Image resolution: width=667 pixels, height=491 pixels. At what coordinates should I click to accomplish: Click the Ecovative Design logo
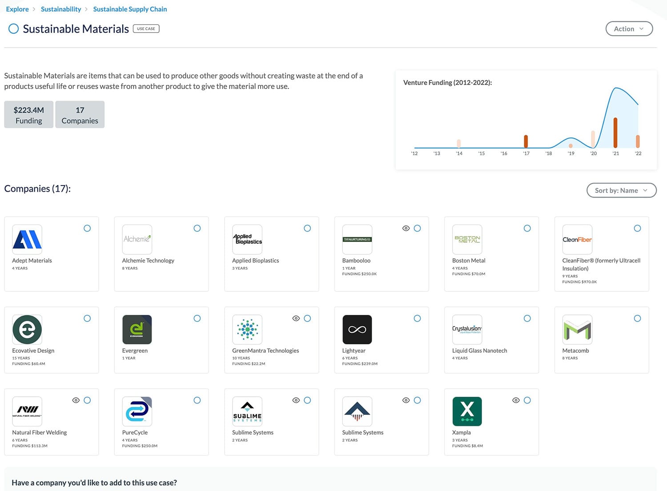tap(27, 329)
